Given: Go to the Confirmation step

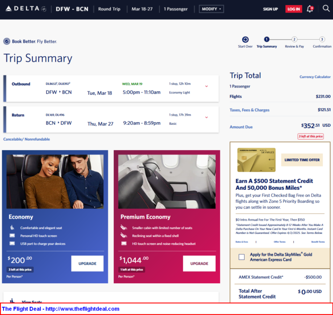Looking at the screenshot, I should click(322, 42).
